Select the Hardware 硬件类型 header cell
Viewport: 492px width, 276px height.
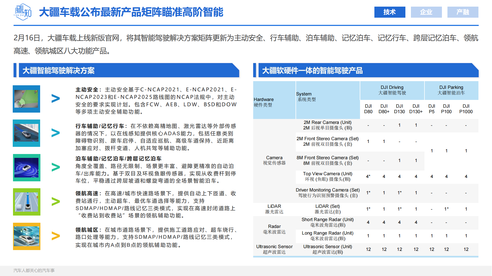274,100
